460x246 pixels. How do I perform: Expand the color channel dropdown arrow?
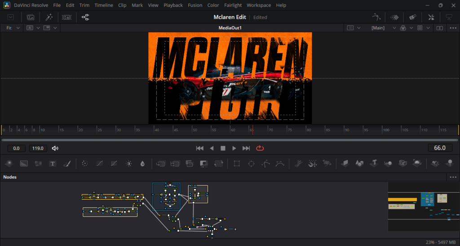coord(411,28)
